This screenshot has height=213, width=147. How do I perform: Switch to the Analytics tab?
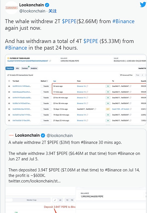coord(34,68)
